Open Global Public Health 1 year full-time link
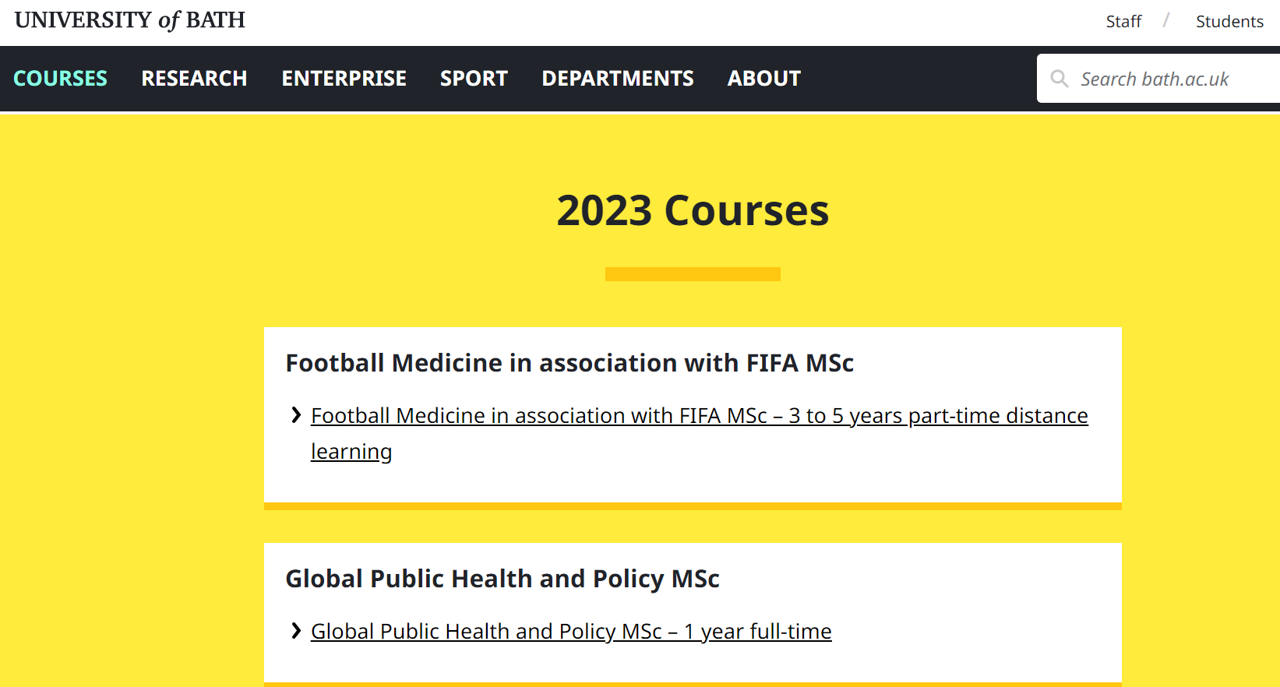Viewport: 1280px width, 687px height. click(571, 632)
